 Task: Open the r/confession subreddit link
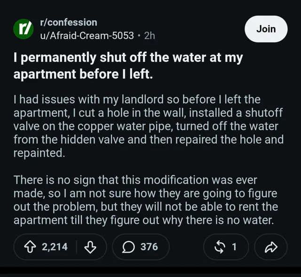point(69,23)
